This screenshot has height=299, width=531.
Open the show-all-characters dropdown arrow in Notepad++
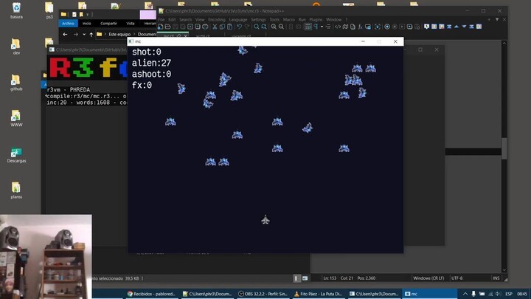point(322,27)
